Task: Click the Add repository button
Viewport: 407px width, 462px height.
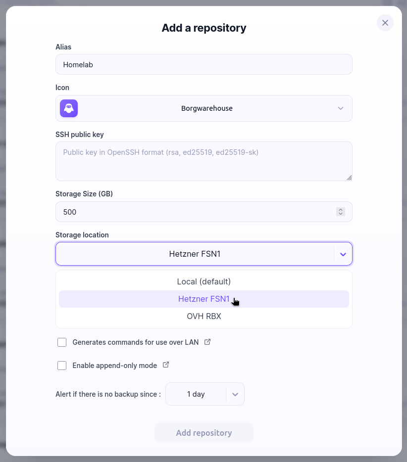Action: [x=204, y=432]
